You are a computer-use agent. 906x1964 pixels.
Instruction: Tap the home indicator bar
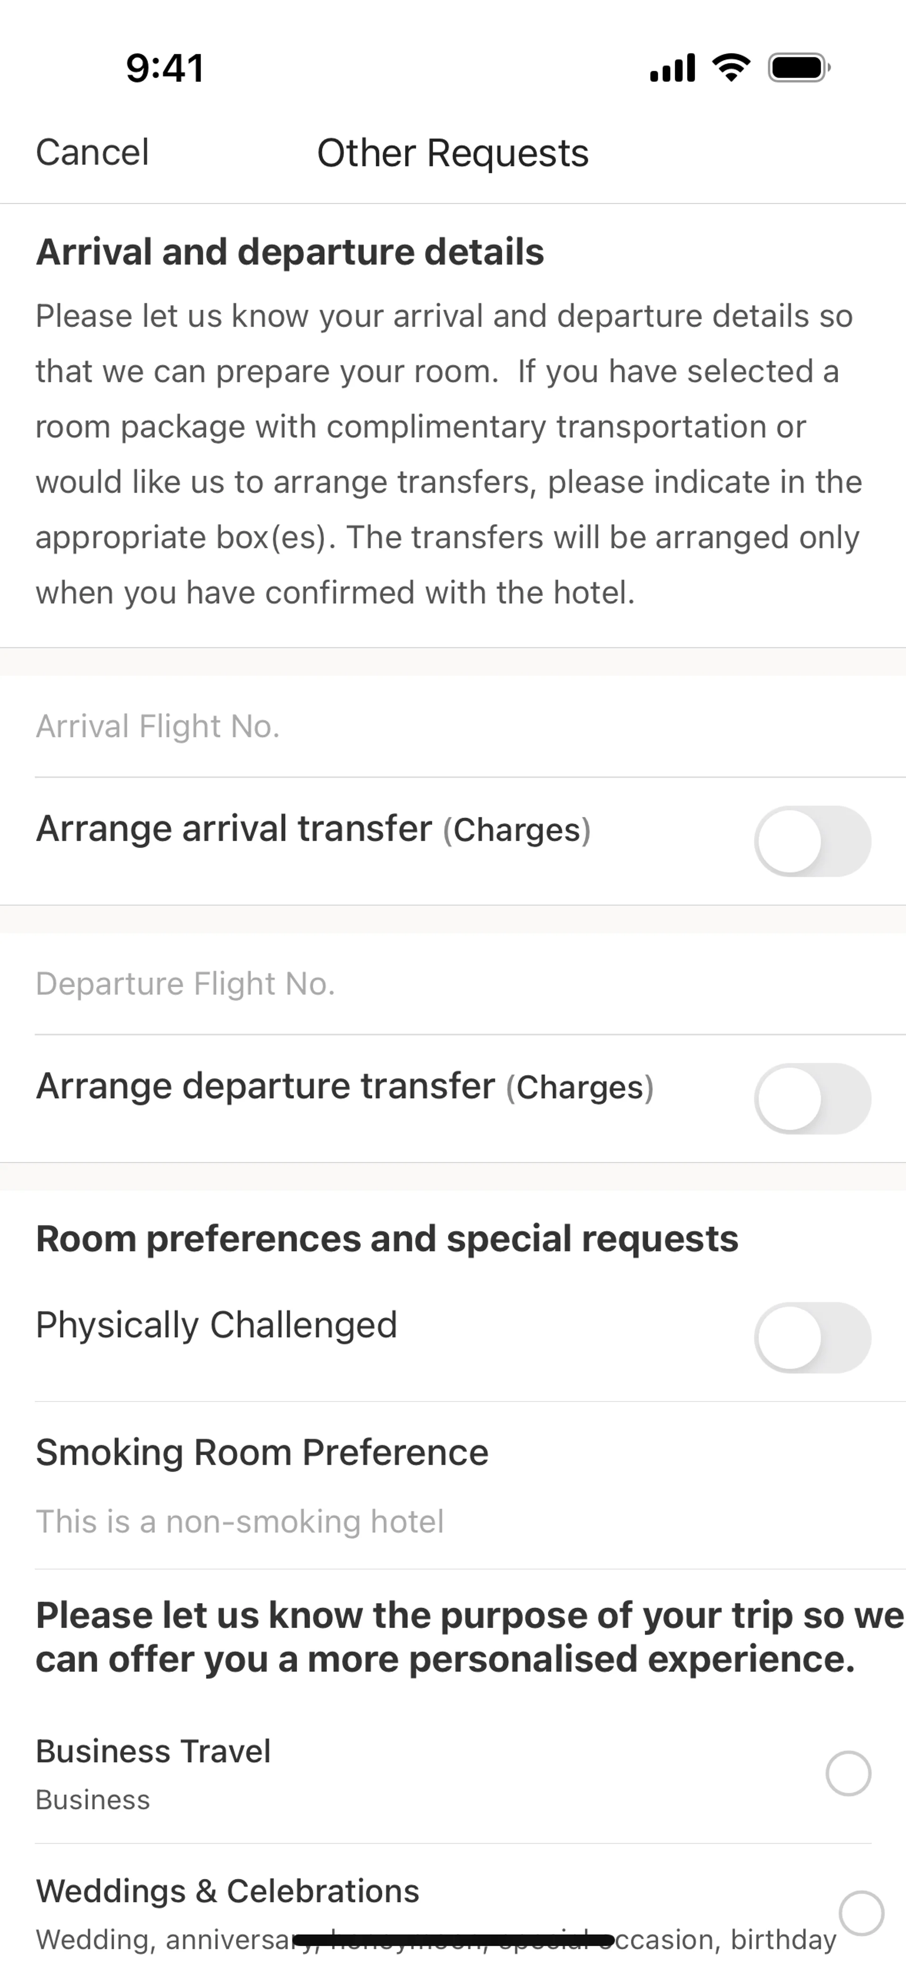(x=453, y=1939)
